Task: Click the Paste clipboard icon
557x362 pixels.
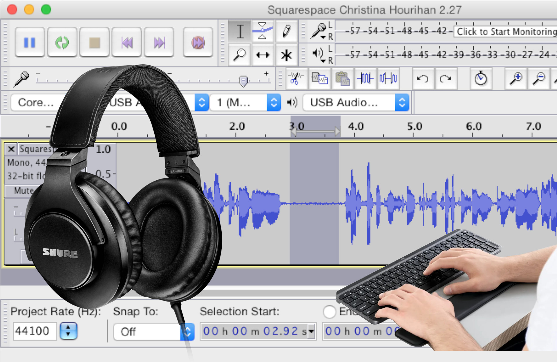Action: [x=343, y=79]
